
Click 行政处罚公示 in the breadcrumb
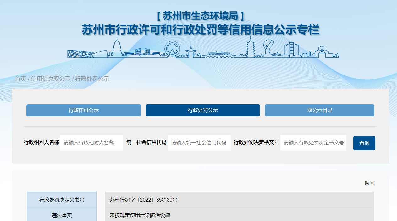(92, 79)
